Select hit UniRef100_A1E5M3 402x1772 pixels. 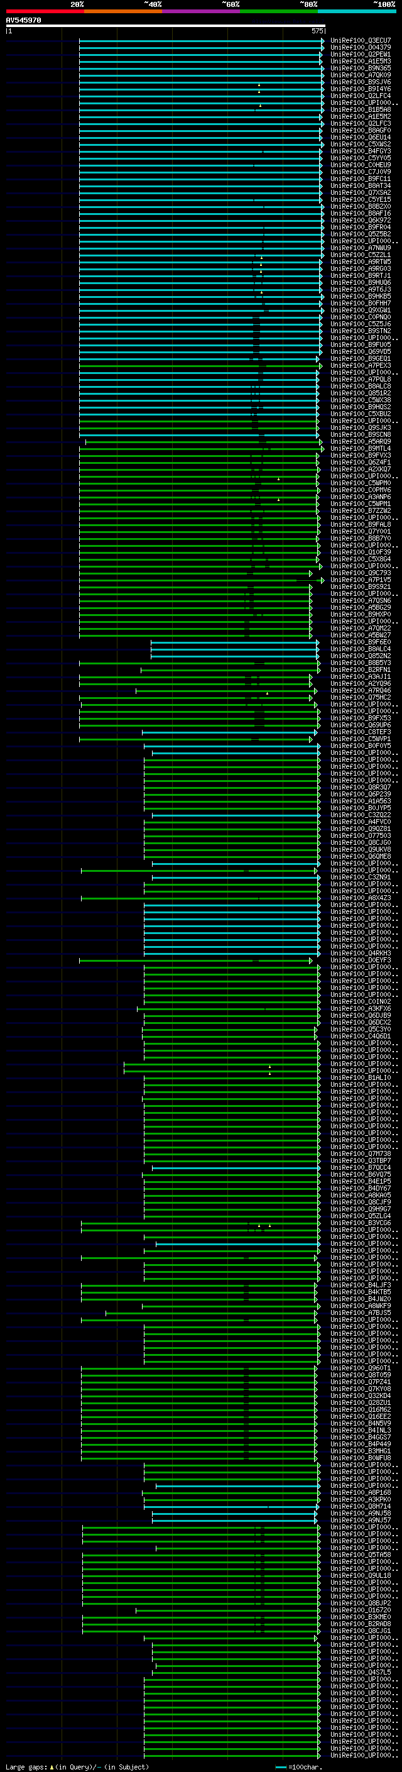pos(360,61)
